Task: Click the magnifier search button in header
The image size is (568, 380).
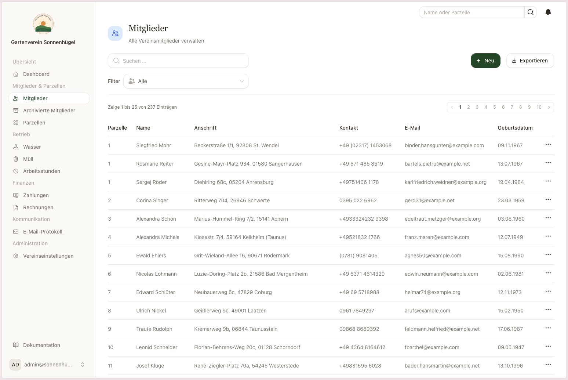Action: coord(531,12)
